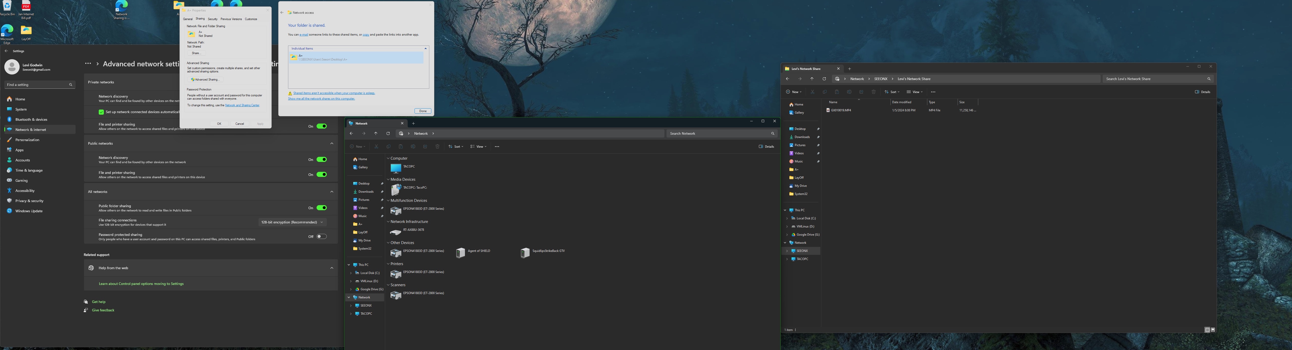The height and width of the screenshot is (350, 1292).
Task: Click the Search Network field
Action: 721,134
